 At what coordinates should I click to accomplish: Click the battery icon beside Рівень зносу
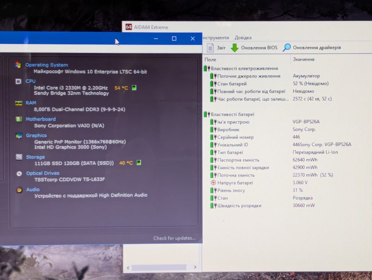click(213, 190)
